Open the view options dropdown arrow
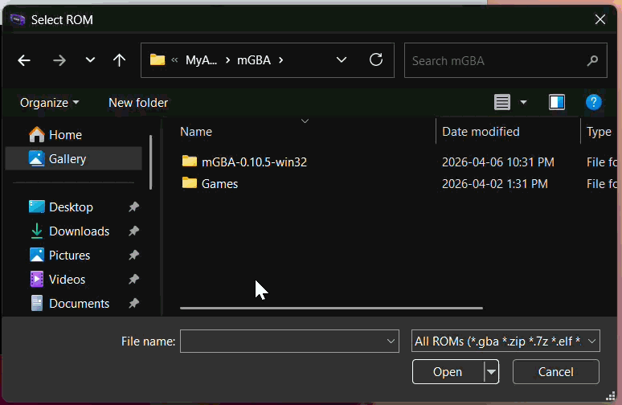 pos(524,102)
